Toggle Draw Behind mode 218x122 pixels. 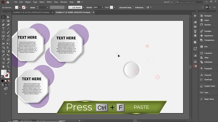point(6,85)
